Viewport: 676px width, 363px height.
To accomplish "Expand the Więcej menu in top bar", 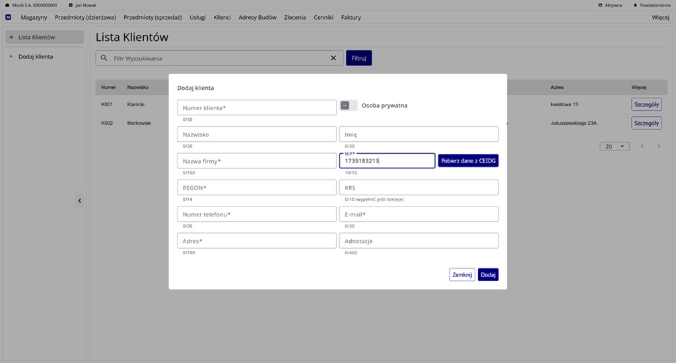I will 660,17.
